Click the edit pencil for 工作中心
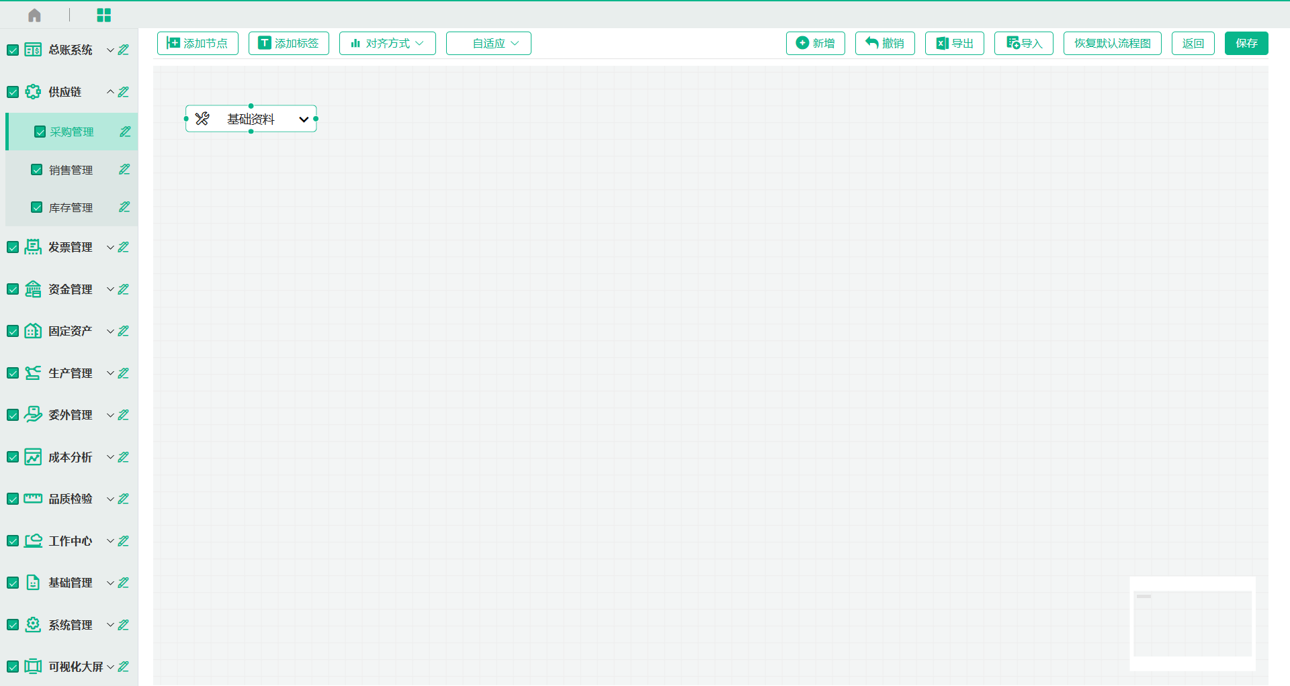The width and height of the screenshot is (1290, 686). [123, 541]
